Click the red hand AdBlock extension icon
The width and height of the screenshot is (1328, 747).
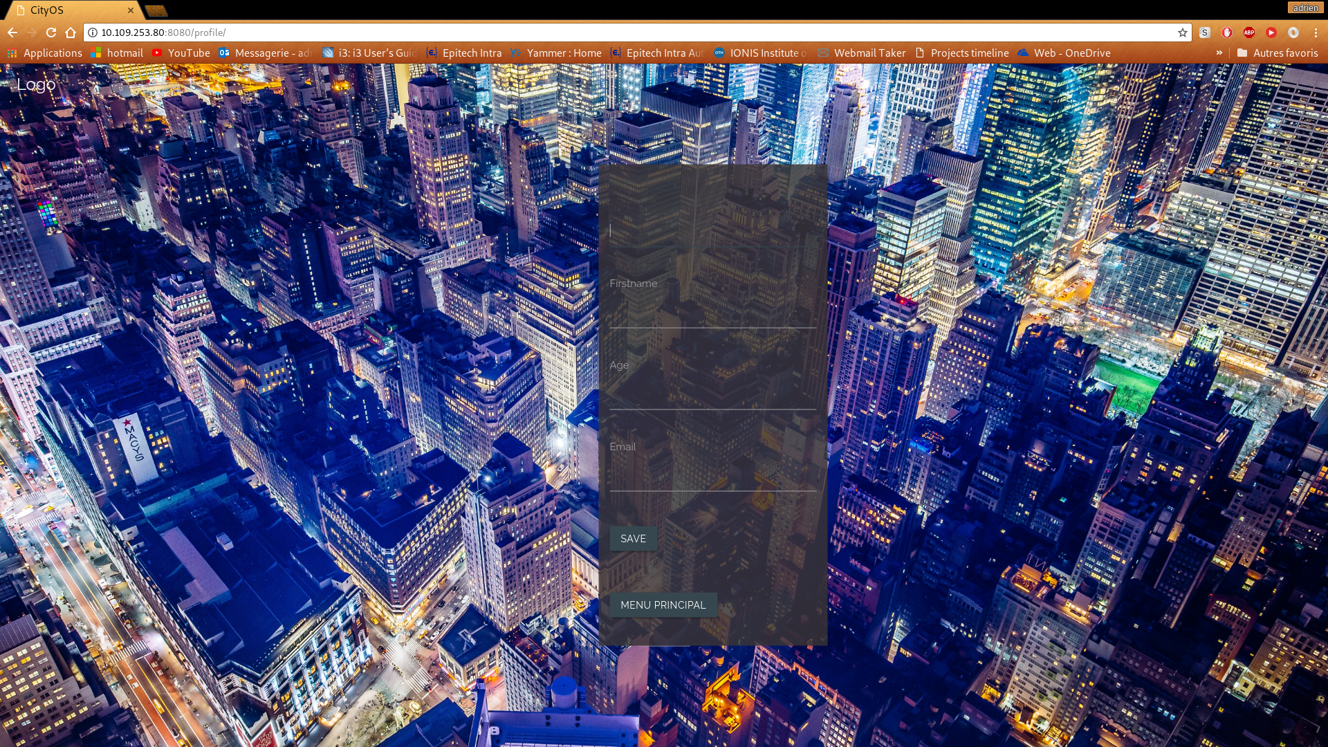(1227, 33)
